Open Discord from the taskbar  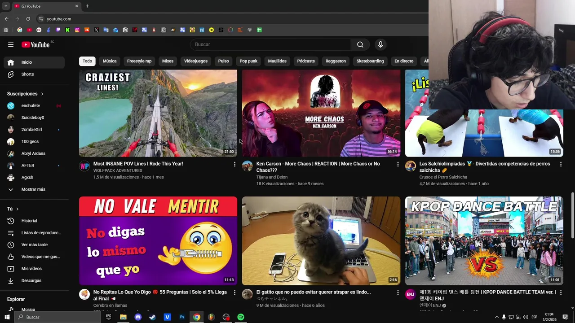click(x=138, y=317)
